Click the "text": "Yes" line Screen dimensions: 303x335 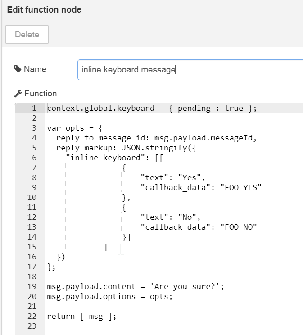pos(173,177)
